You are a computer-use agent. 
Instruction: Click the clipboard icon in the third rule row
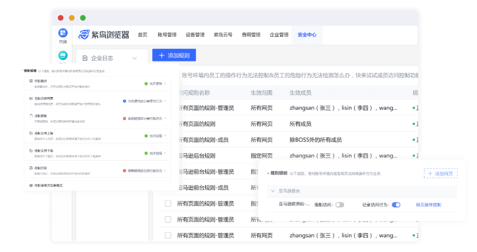point(30,115)
